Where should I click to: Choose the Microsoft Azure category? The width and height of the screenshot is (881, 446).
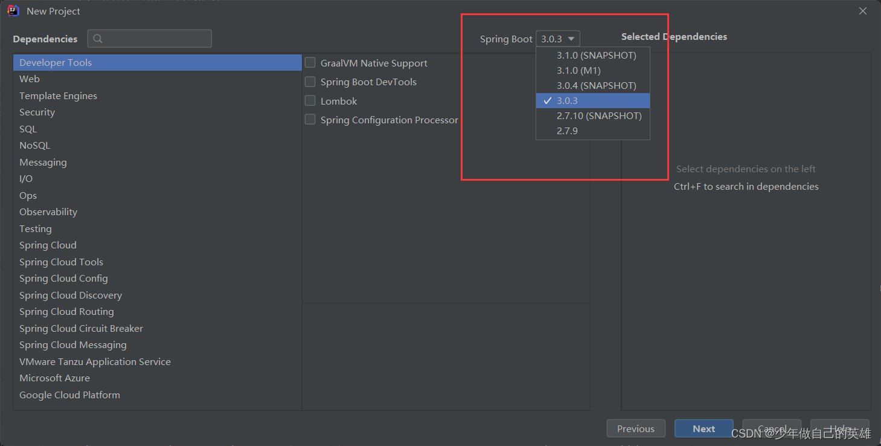pos(158,378)
